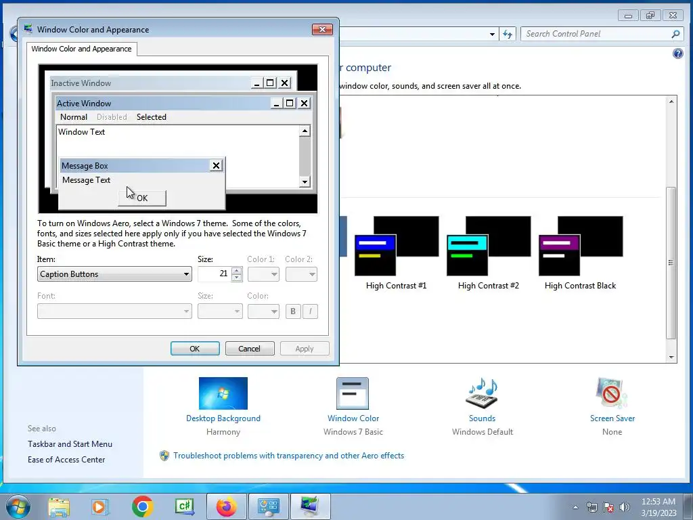Open Control Panel help question mark
The height and width of the screenshot is (520, 693).
point(677,53)
